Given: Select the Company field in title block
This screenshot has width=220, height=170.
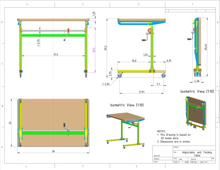Looking at the screenshot, I should coord(194,148).
